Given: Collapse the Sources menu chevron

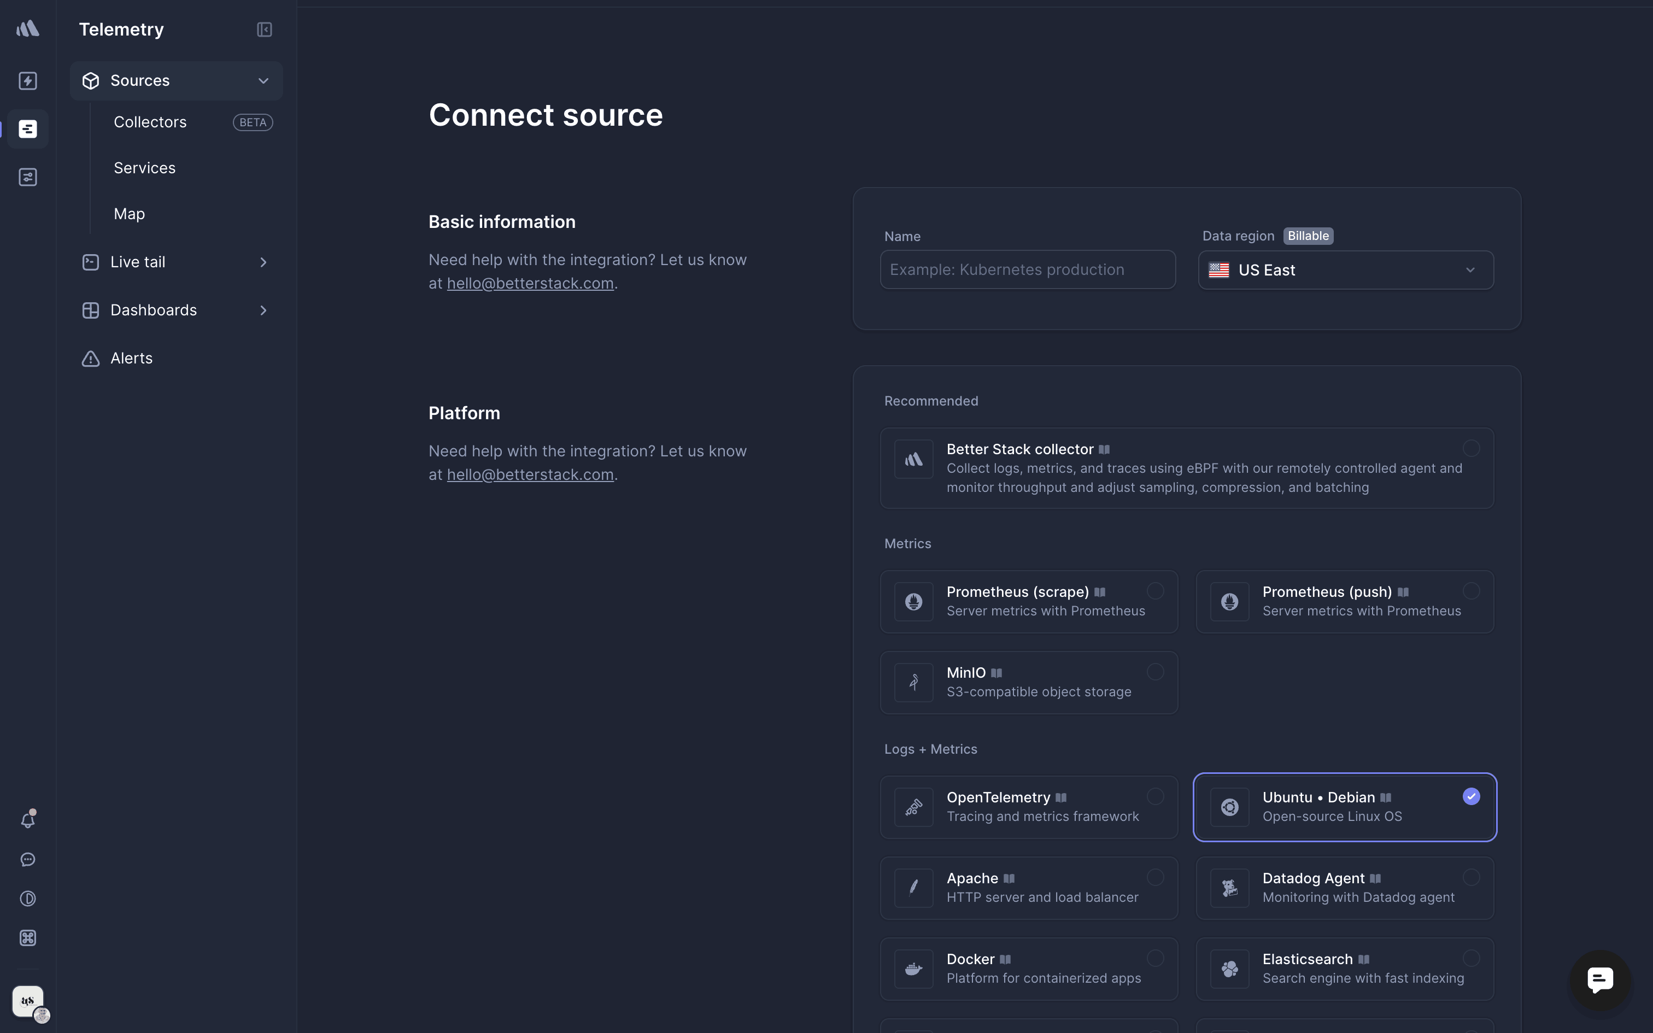Looking at the screenshot, I should [x=263, y=81].
